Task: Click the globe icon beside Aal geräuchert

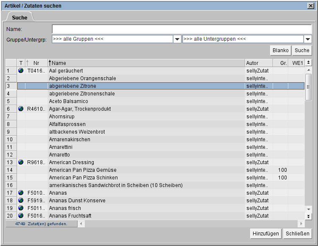Action: tap(21, 71)
